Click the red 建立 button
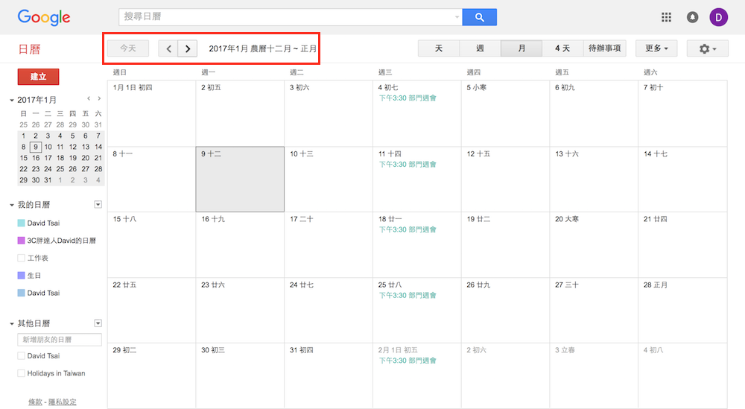The image size is (745, 409). pos(38,77)
